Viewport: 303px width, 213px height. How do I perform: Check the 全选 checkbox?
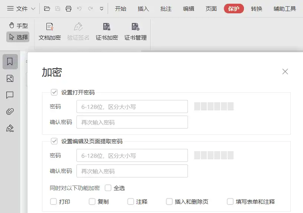pos(108,188)
